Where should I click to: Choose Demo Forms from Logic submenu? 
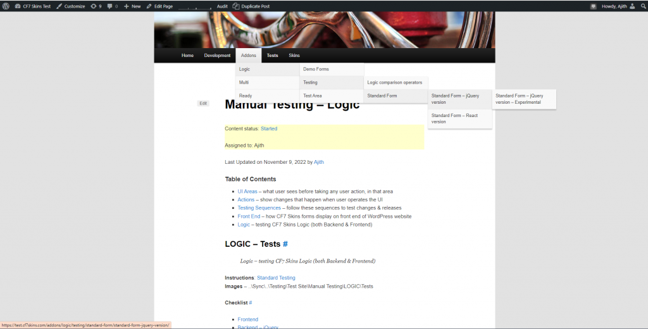tap(316, 69)
